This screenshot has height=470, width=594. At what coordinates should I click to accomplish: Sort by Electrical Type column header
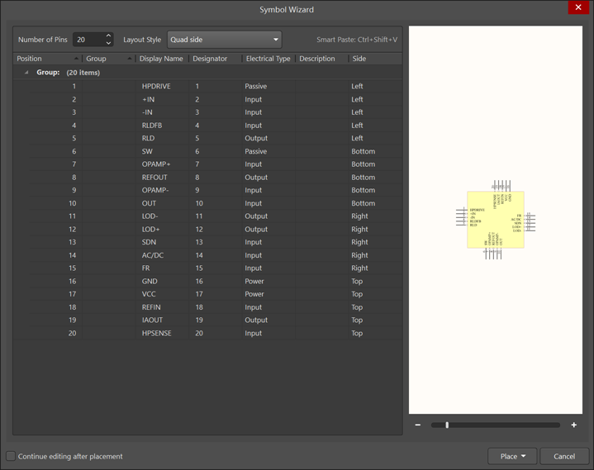click(x=268, y=59)
